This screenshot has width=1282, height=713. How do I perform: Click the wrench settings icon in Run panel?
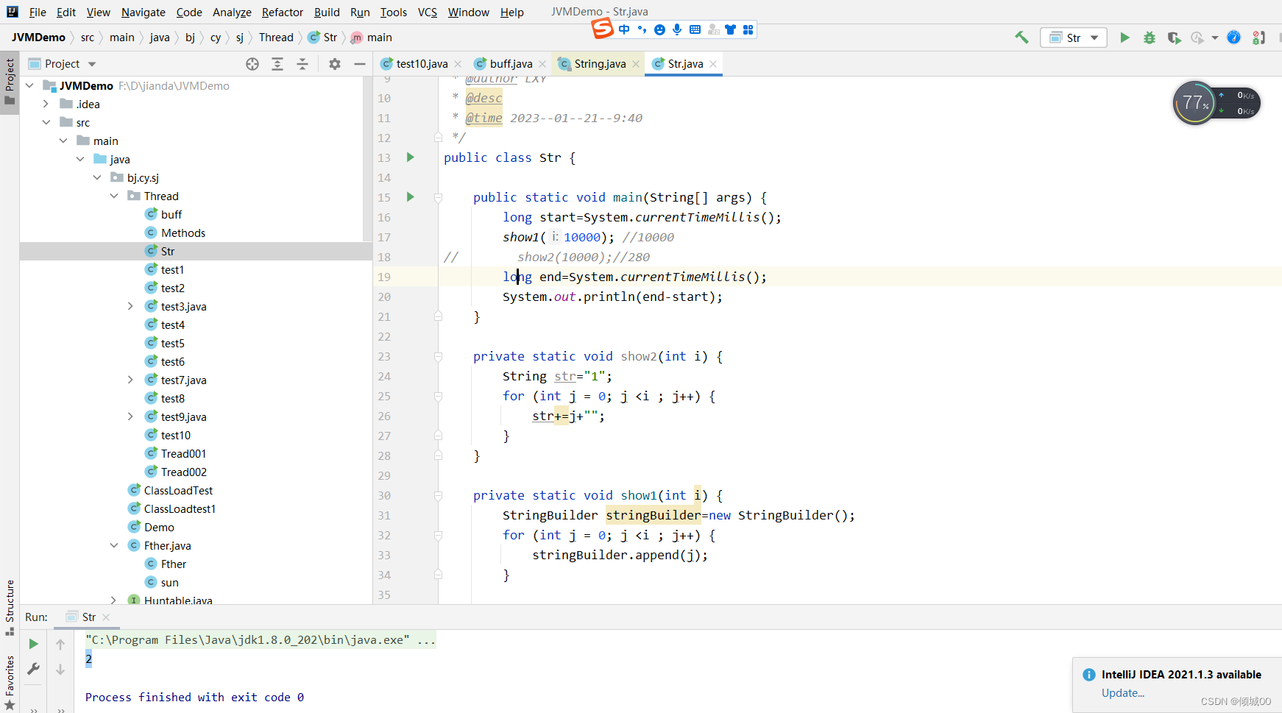pyautogui.click(x=33, y=669)
